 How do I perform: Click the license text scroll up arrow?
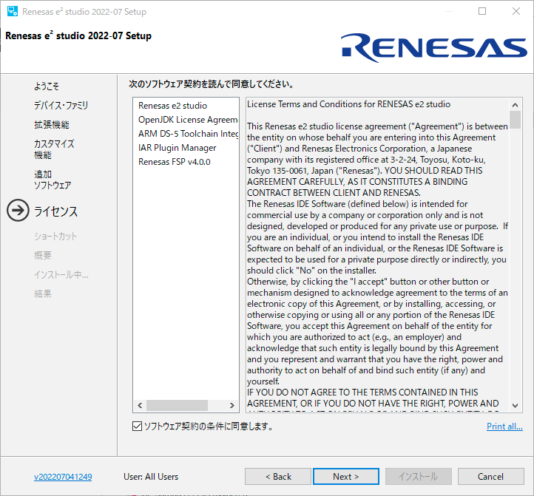[516, 103]
